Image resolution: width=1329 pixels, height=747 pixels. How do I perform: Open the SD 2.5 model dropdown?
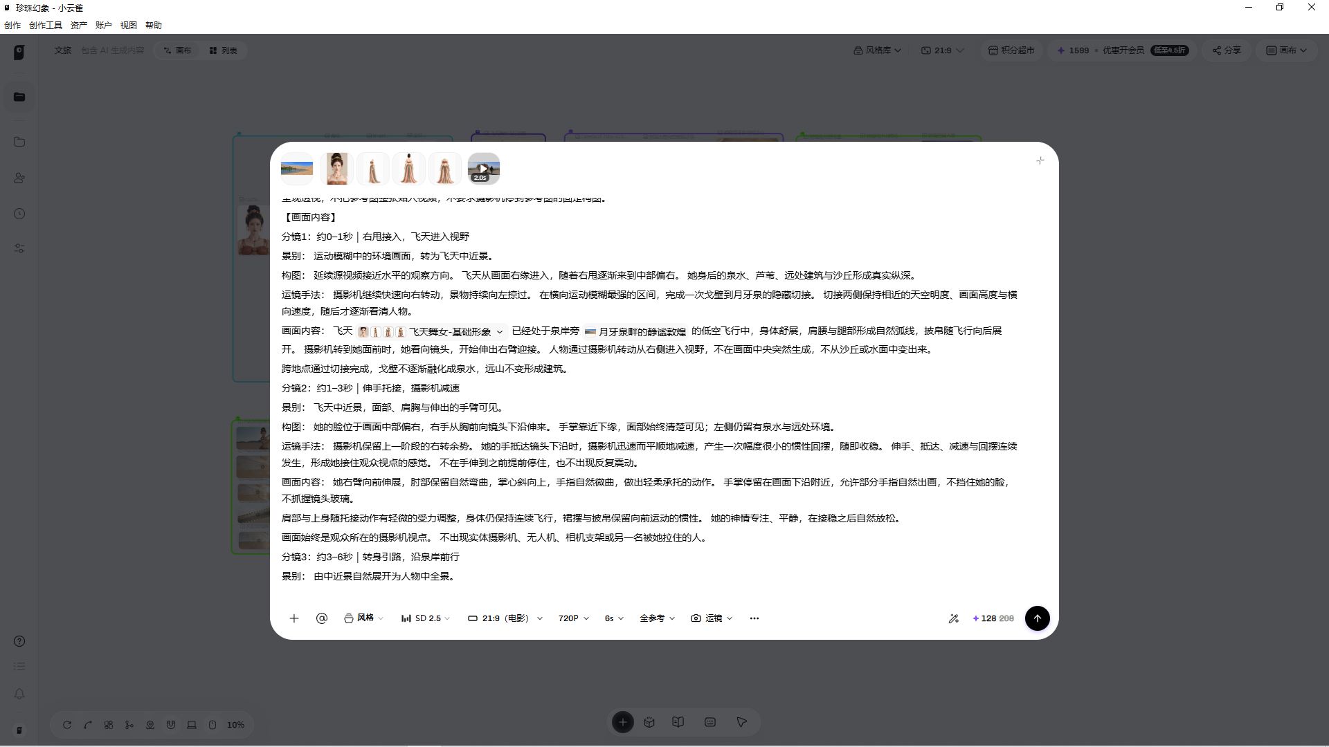click(x=426, y=618)
